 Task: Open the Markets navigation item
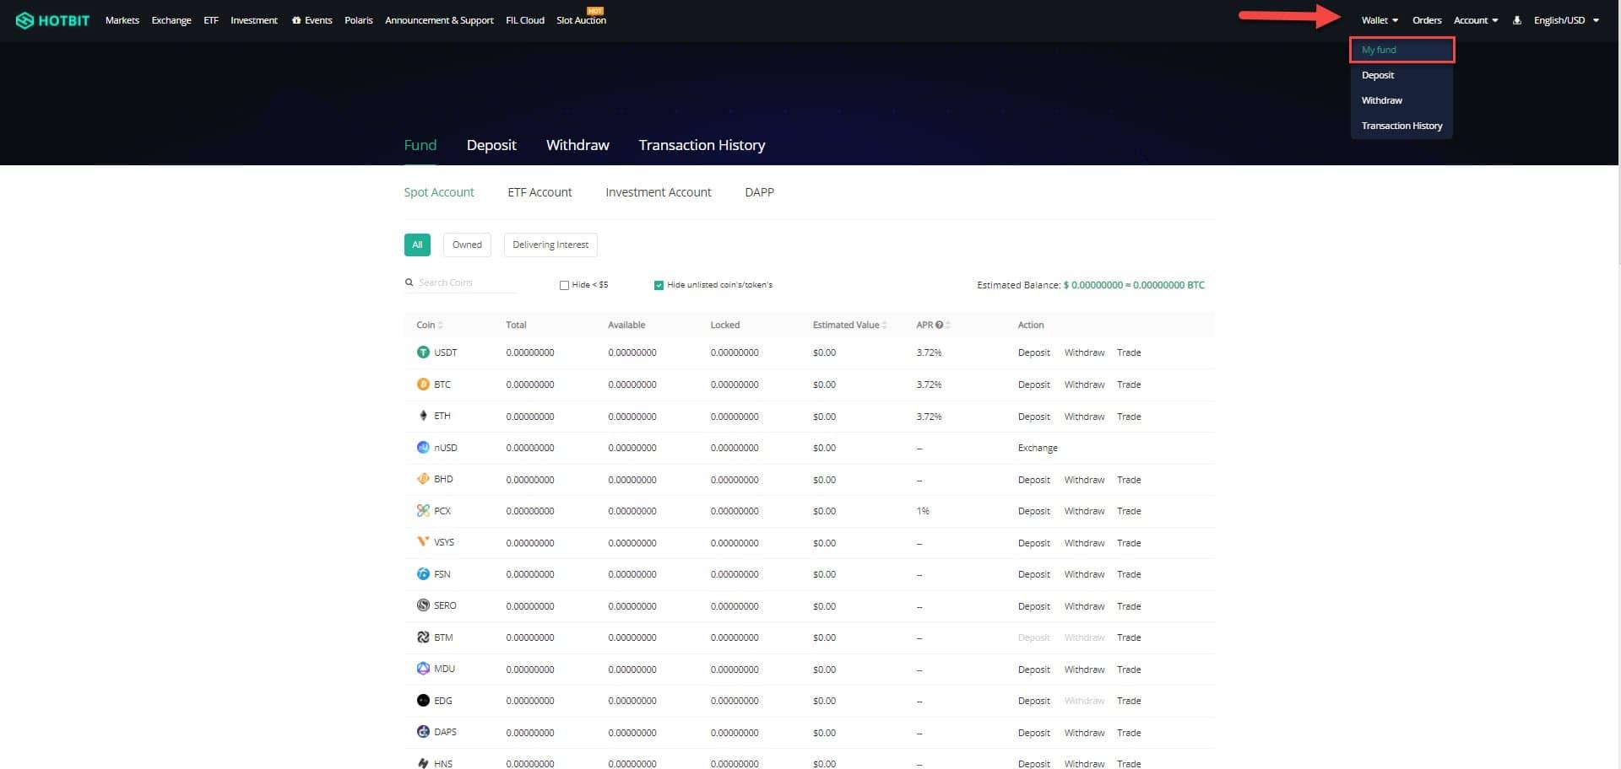tap(122, 20)
